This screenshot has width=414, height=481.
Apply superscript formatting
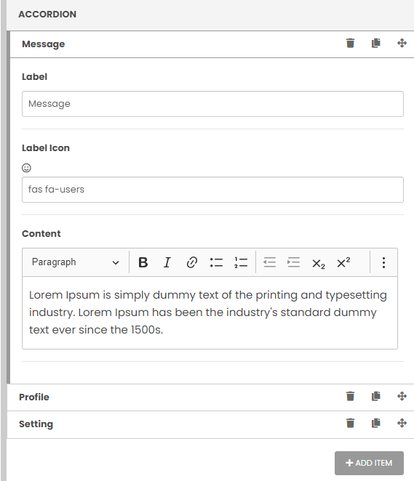(x=343, y=262)
